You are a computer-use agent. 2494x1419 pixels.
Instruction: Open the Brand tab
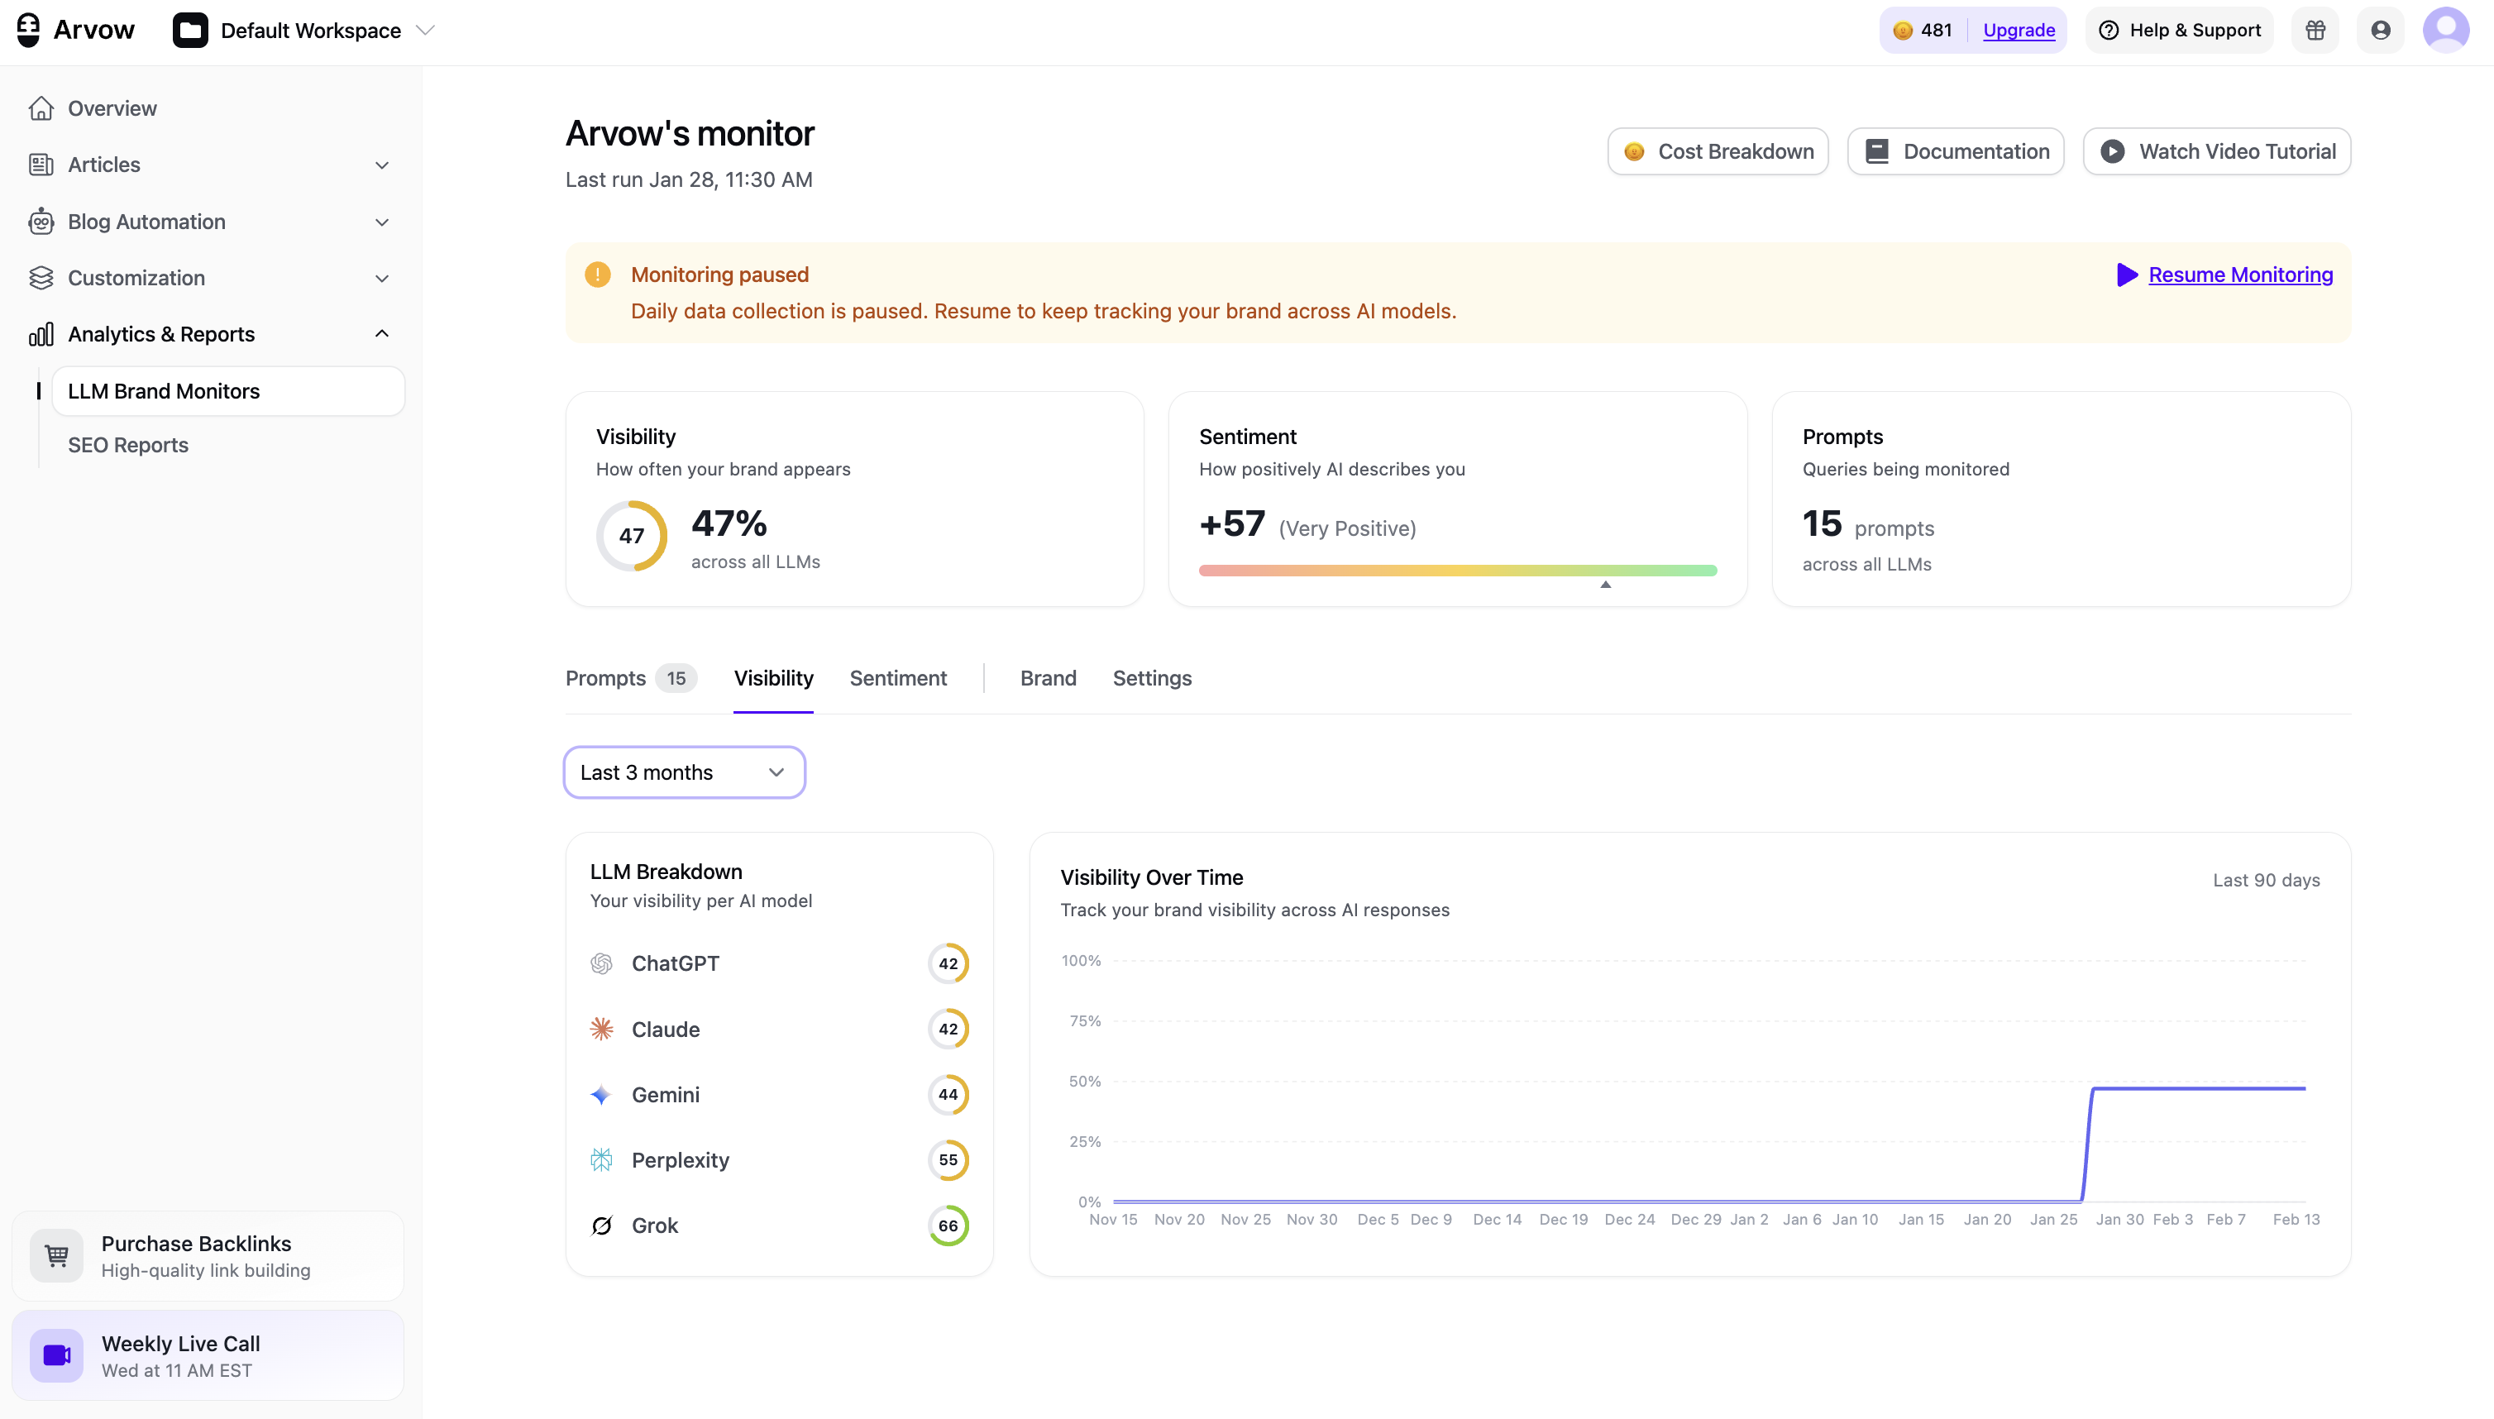point(1048,677)
